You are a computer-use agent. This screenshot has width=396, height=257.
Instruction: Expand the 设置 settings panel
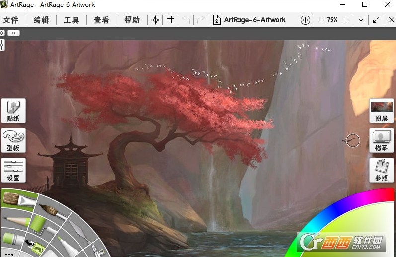(x=13, y=170)
